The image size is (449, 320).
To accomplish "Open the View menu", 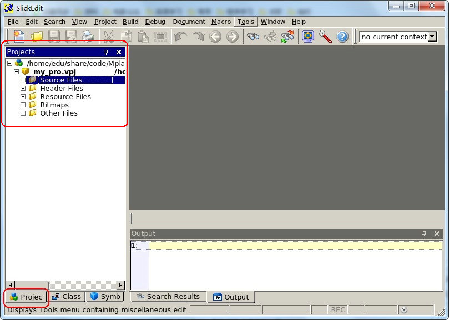I will [79, 22].
